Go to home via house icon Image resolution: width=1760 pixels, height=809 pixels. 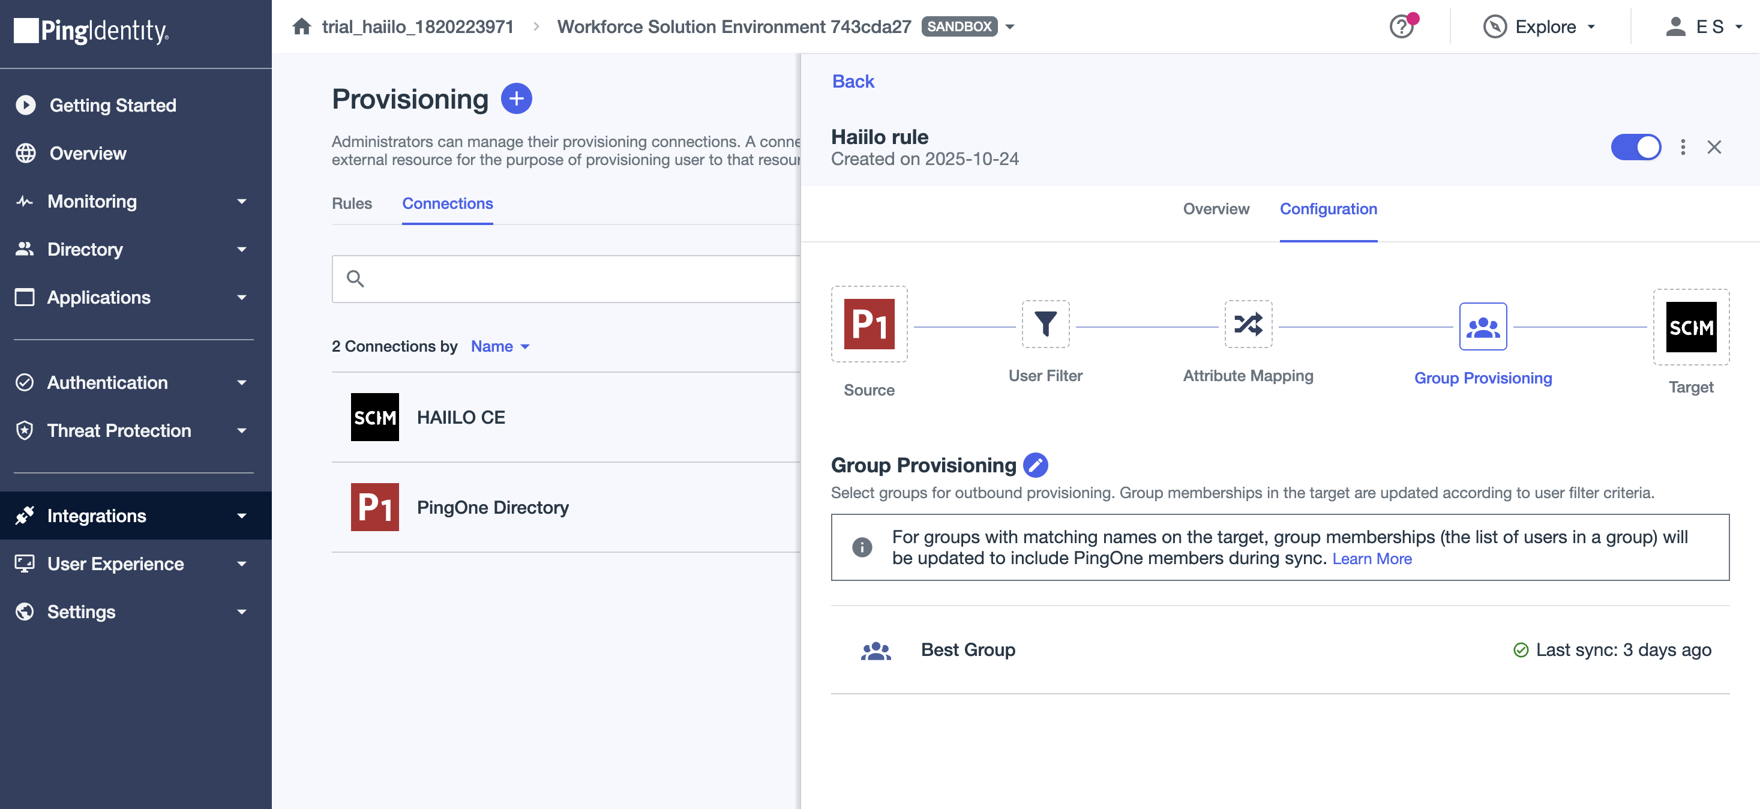302,26
